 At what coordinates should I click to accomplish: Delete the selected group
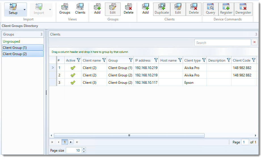(x=129, y=9)
